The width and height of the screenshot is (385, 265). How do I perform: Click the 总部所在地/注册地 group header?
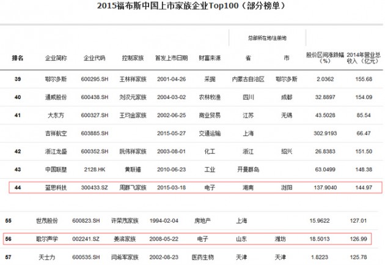click(x=267, y=38)
